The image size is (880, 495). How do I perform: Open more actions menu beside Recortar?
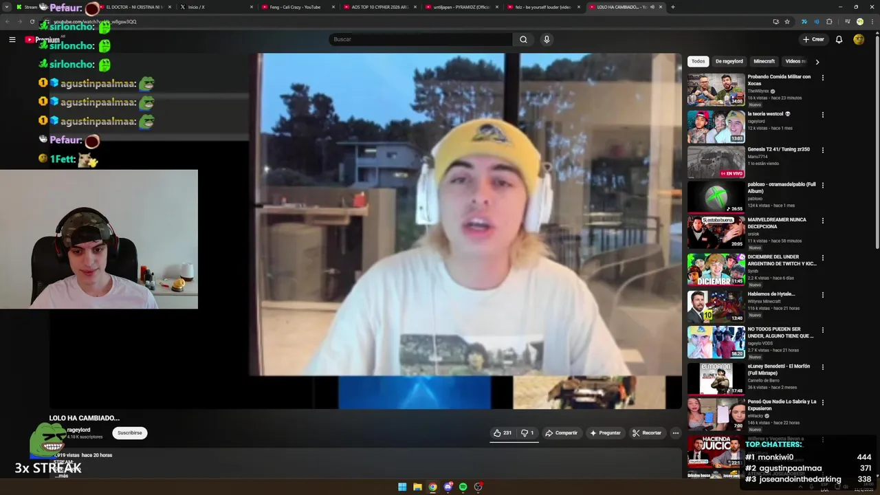pyautogui.click(x=676, y=433)
